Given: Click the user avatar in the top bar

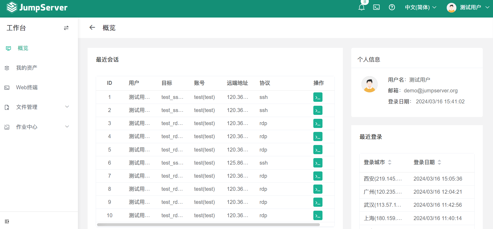Looking at the screenshot, I should click(x=451, y=8).
